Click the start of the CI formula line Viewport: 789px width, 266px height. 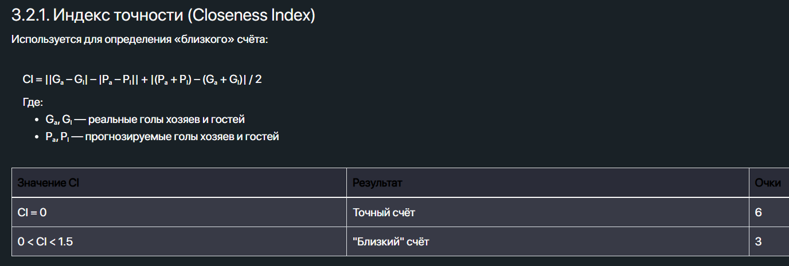[29, 80]
